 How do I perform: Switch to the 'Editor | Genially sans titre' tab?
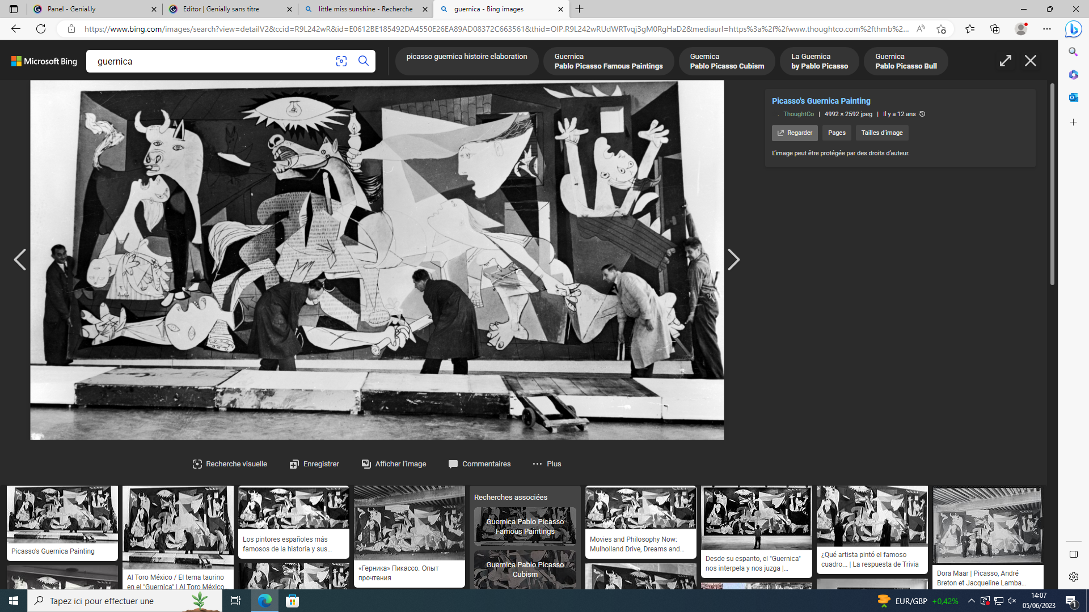[230, 9]
